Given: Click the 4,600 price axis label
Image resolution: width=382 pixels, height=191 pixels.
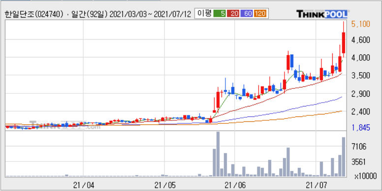Looking at the screenshot, I should [x=361, y=40].
